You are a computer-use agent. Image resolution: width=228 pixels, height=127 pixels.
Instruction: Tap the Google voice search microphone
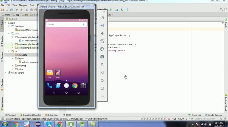84,25
